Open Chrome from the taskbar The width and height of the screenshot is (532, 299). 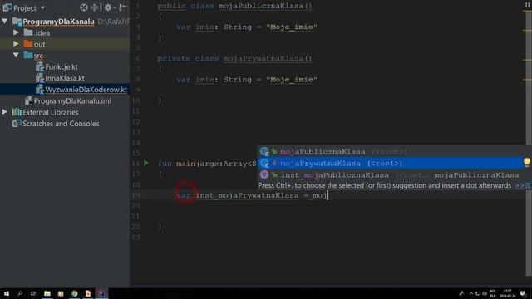point(74,293)
